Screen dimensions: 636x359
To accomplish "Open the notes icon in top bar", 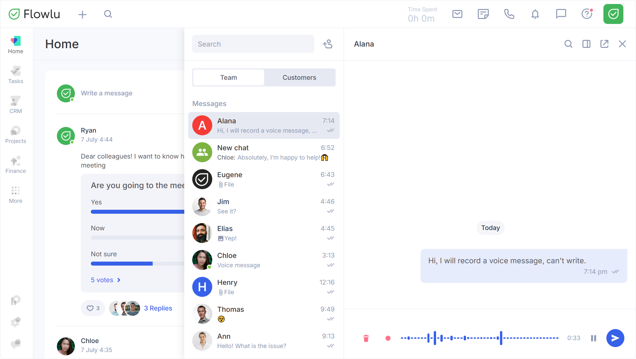I will [x=483, y=14].
